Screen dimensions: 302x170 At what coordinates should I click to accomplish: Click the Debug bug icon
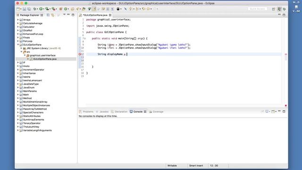34,9
